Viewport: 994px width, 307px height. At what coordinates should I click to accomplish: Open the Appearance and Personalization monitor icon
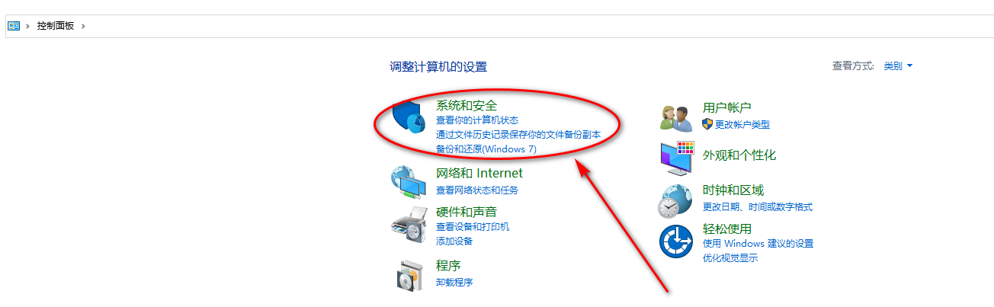pyautogui.click(x=676, y=158)
